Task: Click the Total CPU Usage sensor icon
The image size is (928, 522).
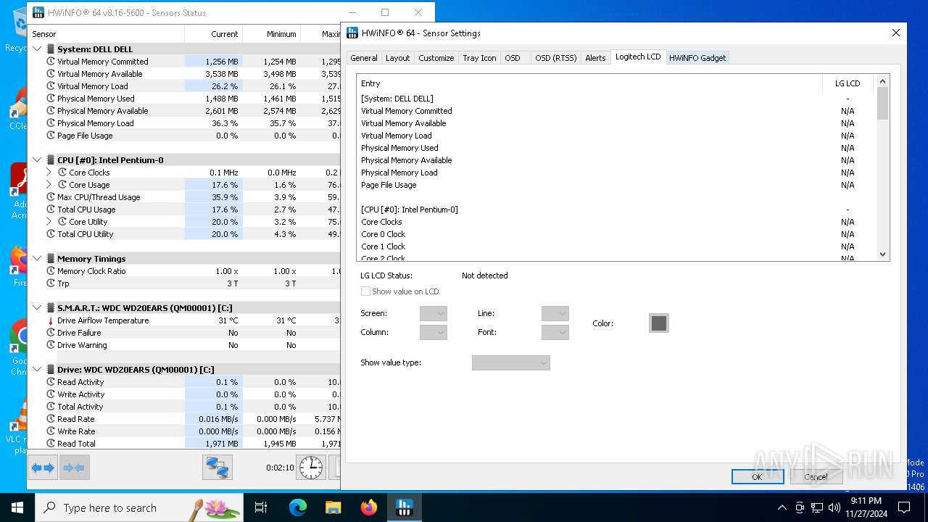Action: (51, 210)
